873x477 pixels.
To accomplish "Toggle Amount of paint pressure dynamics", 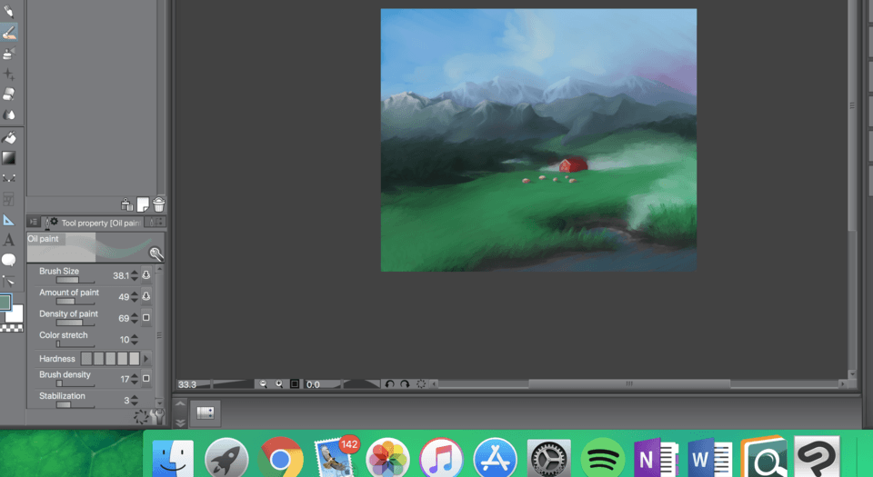I will [x=145, y=296].
